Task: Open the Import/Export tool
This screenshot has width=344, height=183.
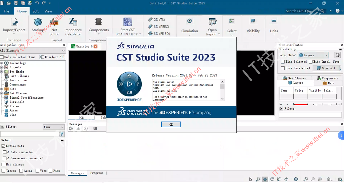Action: click(14, 26)
